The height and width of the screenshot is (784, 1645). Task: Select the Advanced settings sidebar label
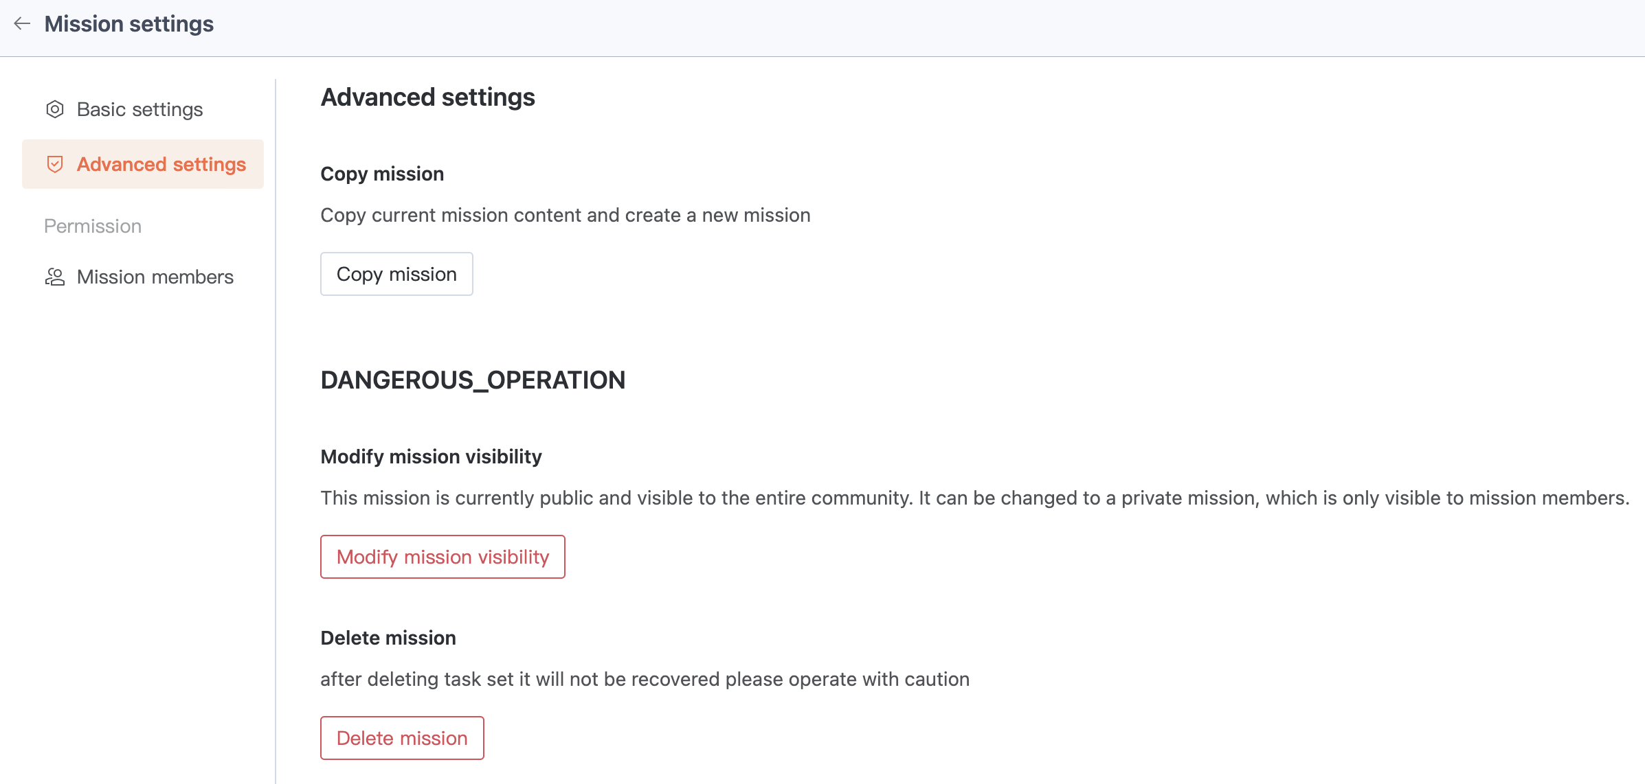click(161, 164)
